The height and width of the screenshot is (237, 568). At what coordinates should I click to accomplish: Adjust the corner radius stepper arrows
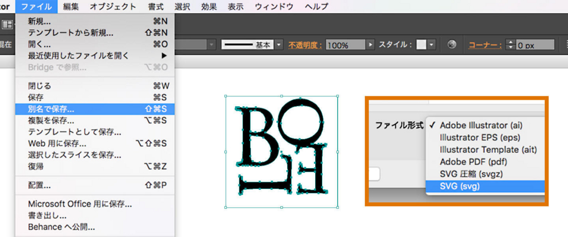511,45
